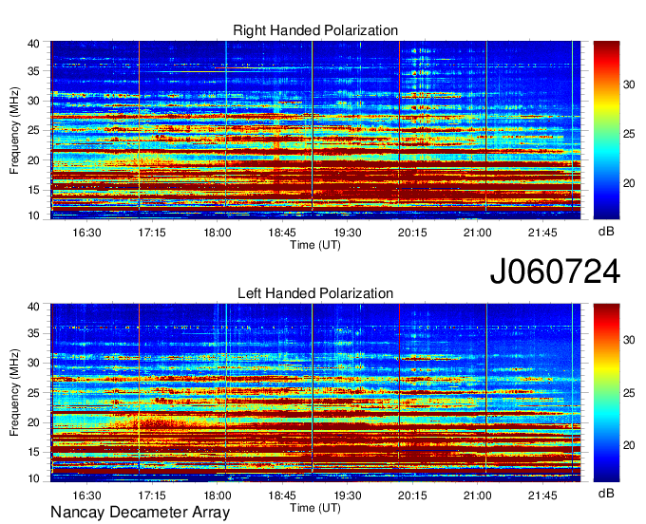
Task: Click the 18:00 tick on the top plot
Action: tap(218, 233)
